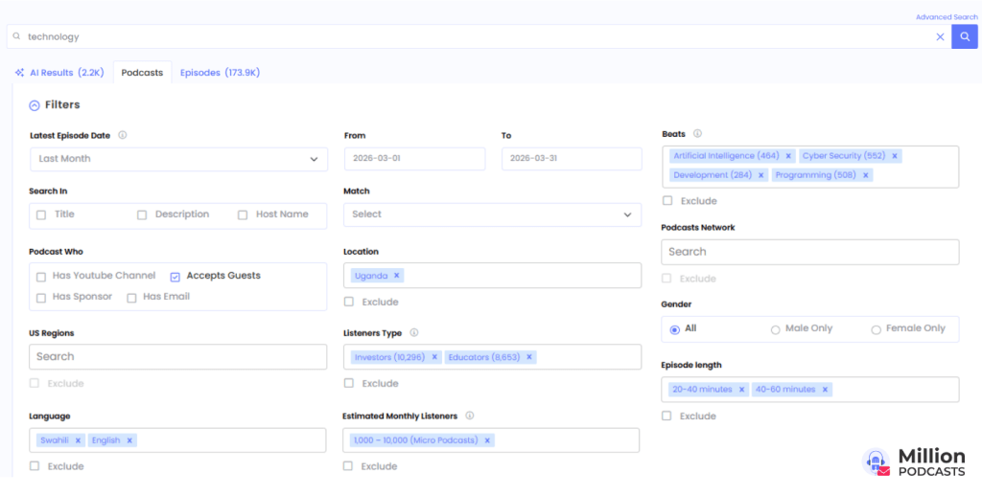Open the Advanced Search link

[x=946, y=17]
